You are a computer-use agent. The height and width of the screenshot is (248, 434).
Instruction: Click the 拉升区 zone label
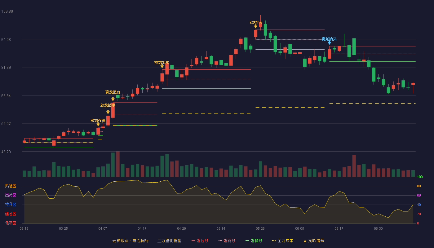pos(11,205)
